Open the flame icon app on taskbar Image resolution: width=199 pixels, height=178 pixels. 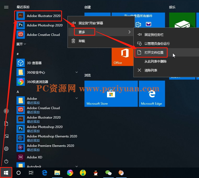click(121, 173)
